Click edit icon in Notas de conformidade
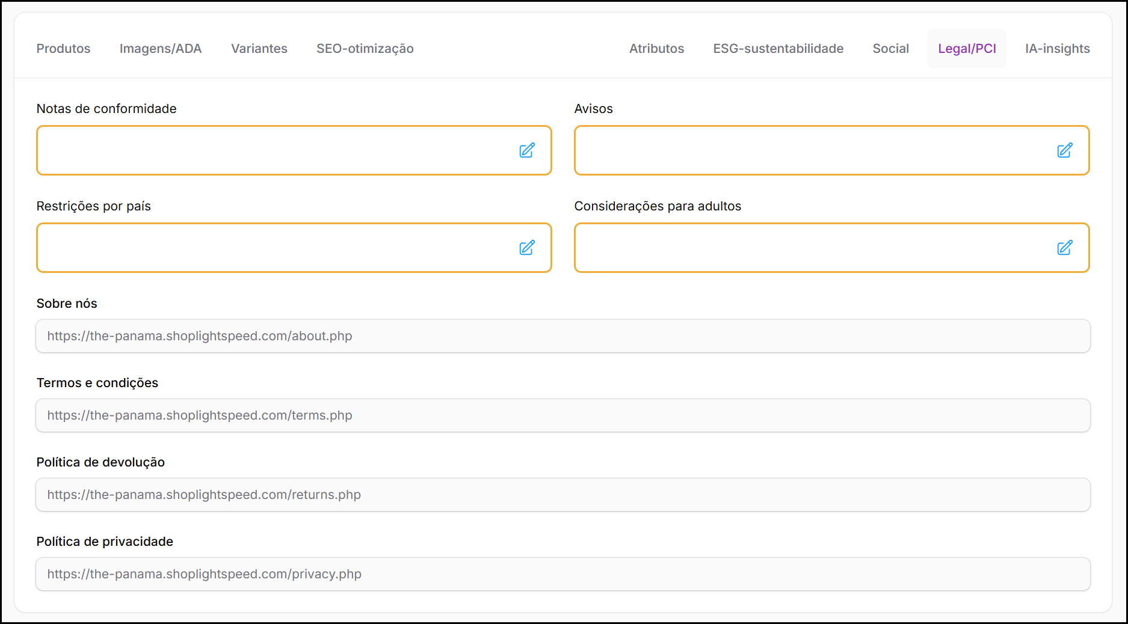This screenshot has height=624, width=1128. tap(526, 150)
